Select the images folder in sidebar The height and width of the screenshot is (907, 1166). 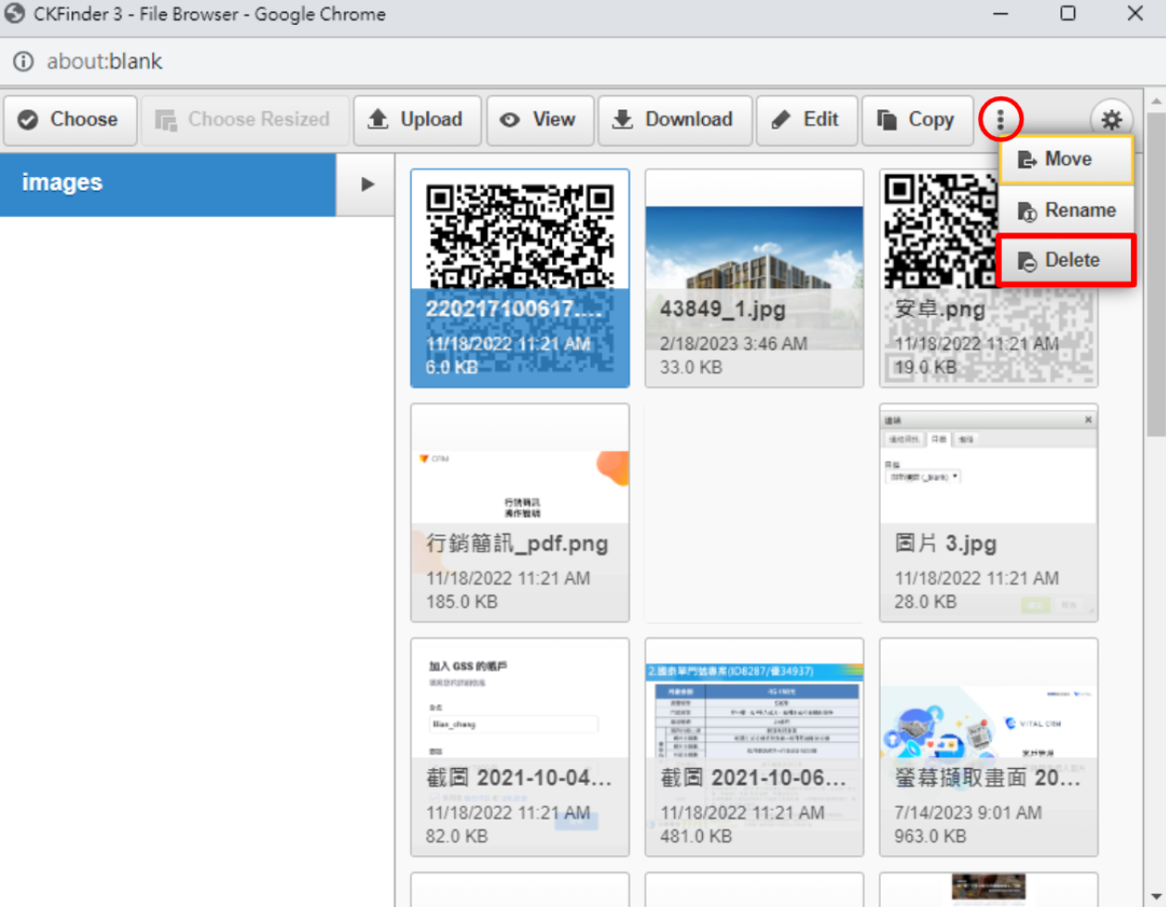point(167,183)
